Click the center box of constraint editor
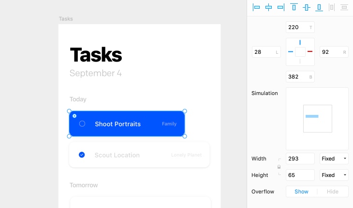Screen dimensions: 353x208 click(300, 52)
